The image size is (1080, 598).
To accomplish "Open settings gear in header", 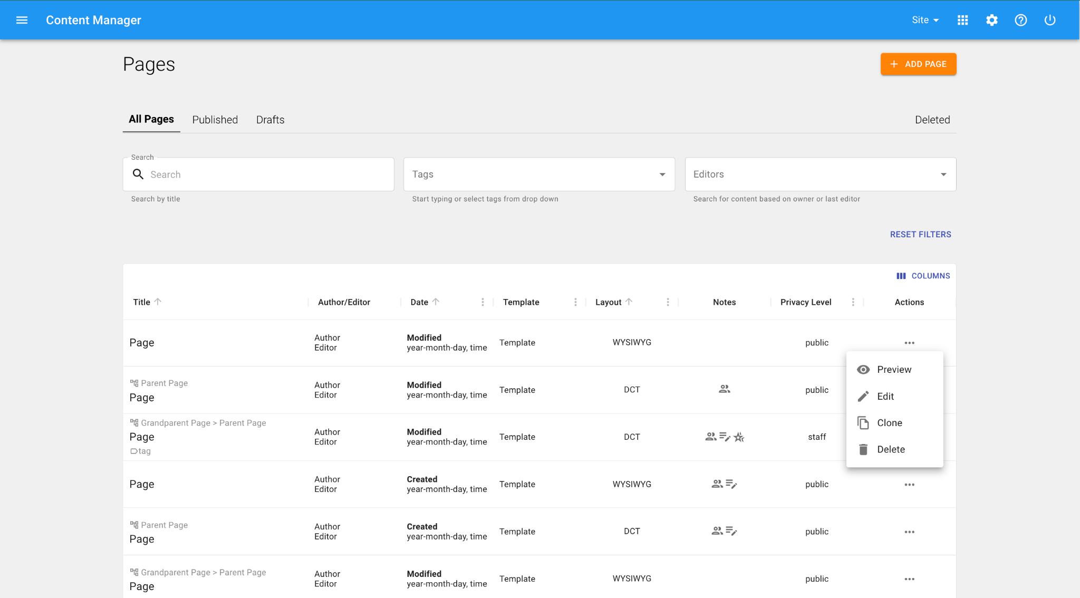I will pyautogui.click(x=991, y=20).
